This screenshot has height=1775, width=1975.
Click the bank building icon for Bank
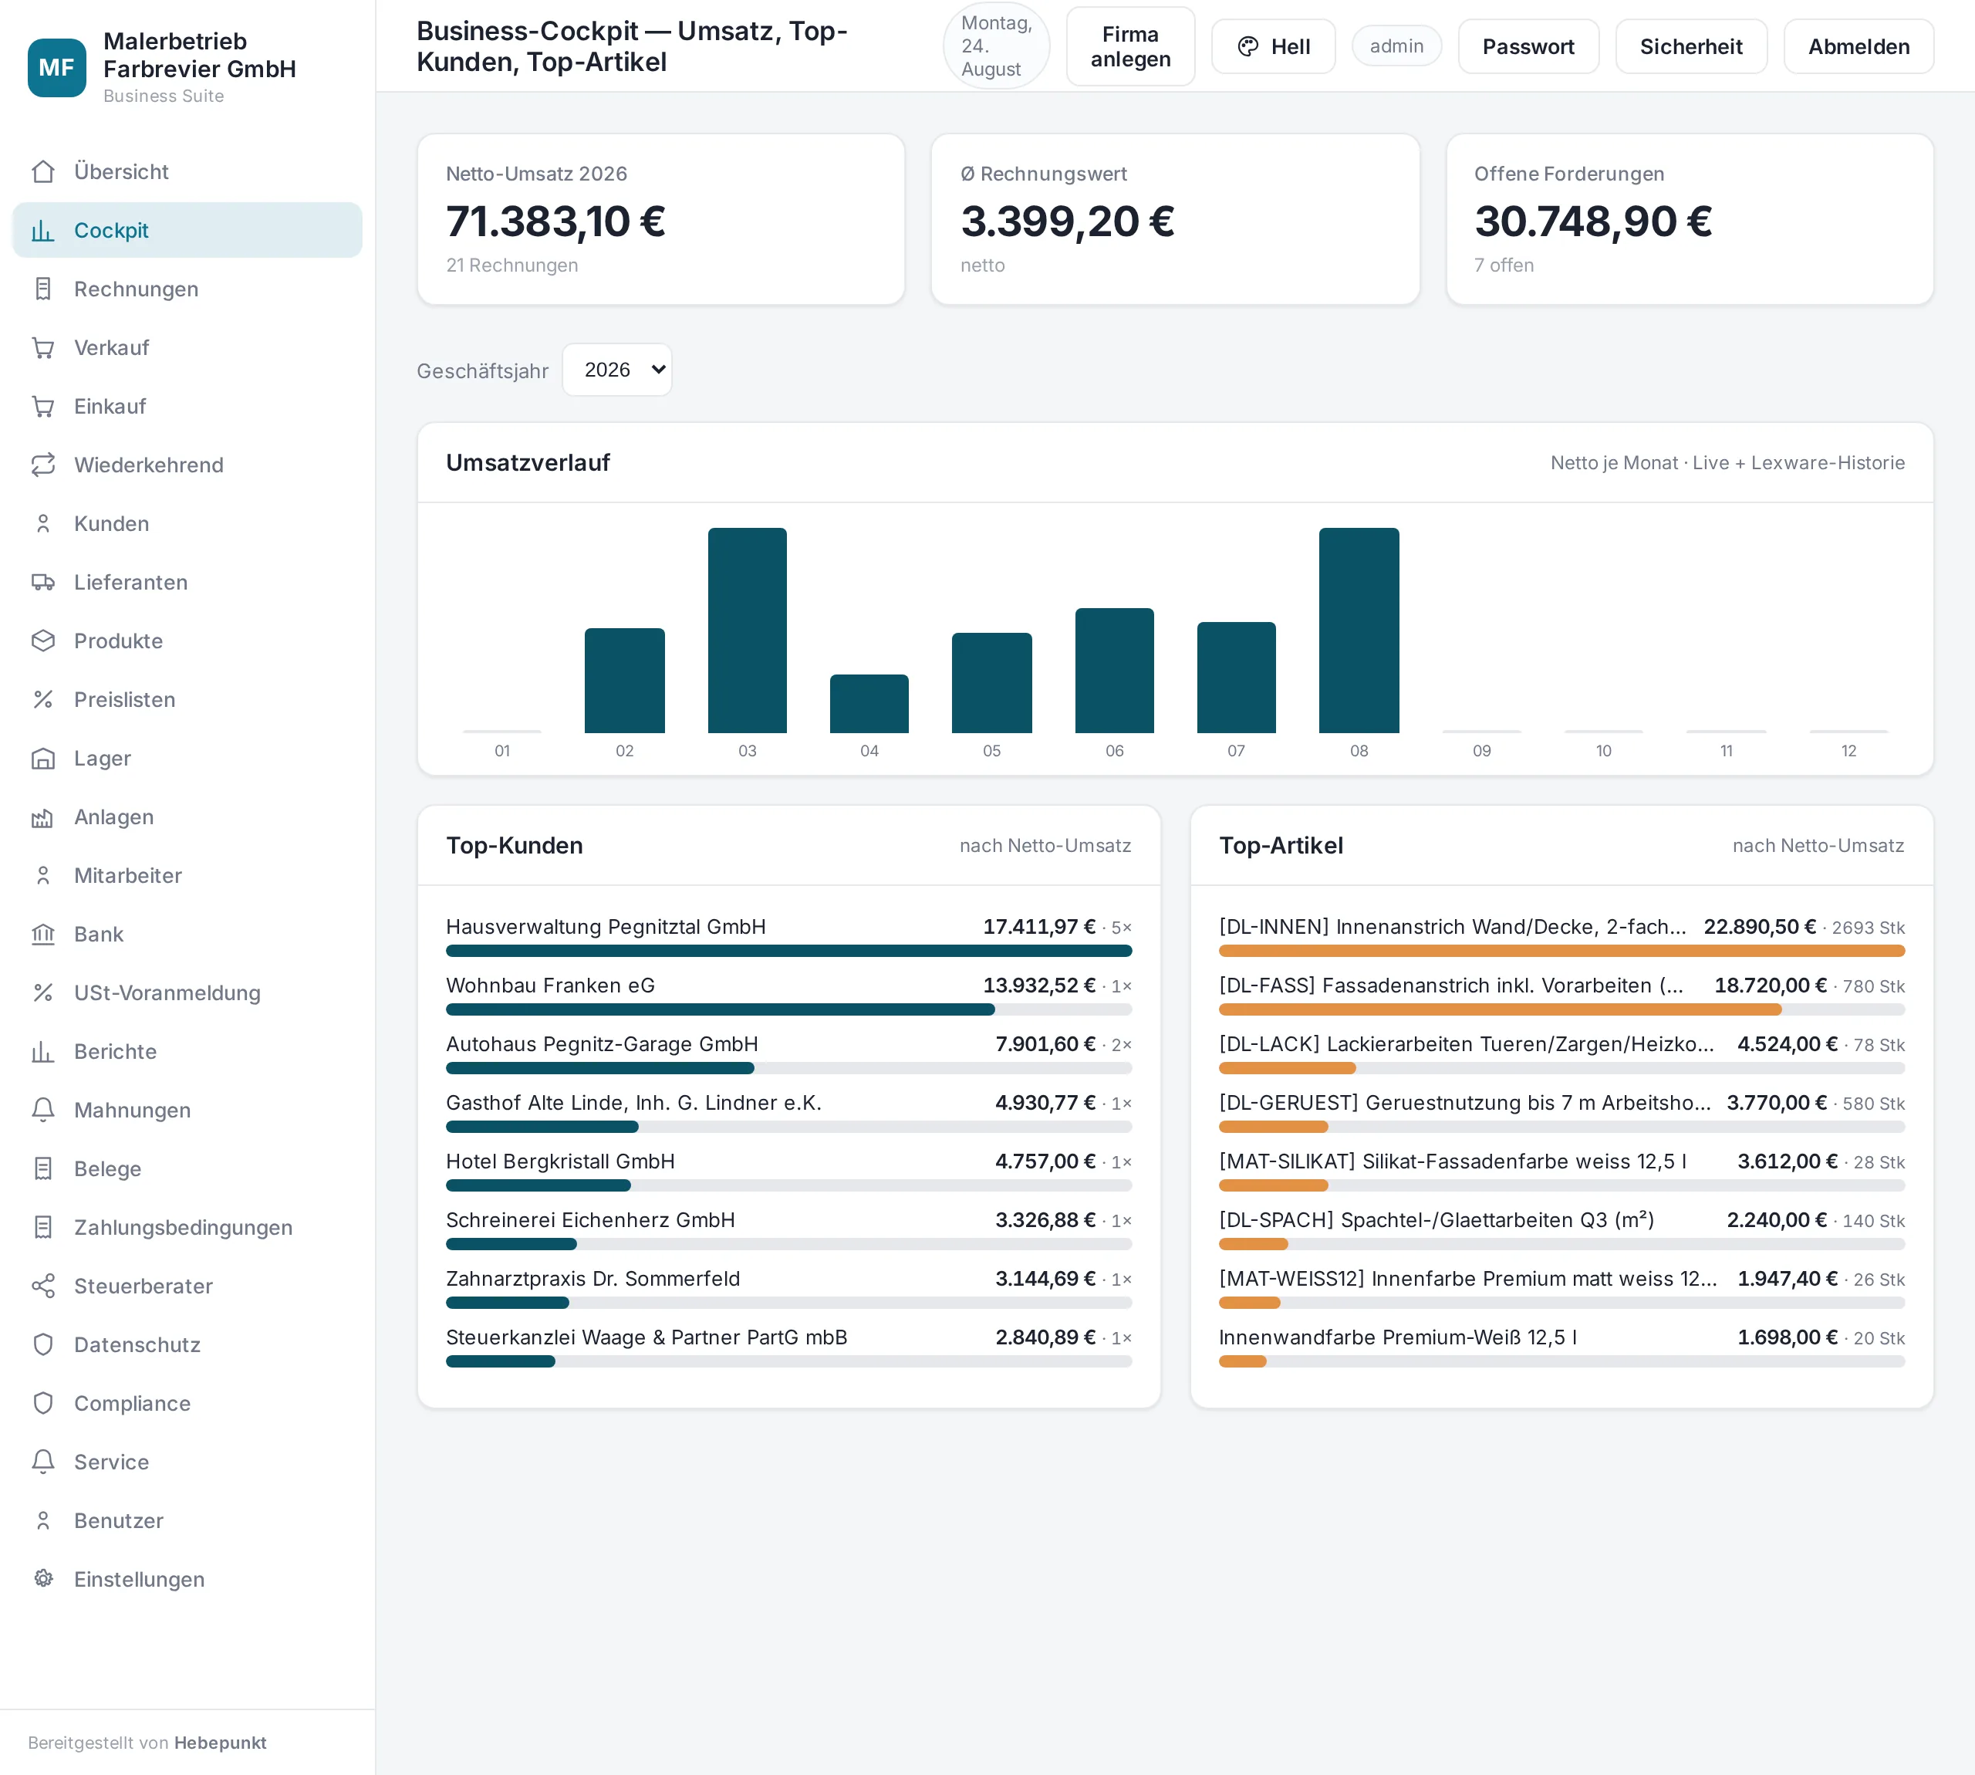pos(43,935)
